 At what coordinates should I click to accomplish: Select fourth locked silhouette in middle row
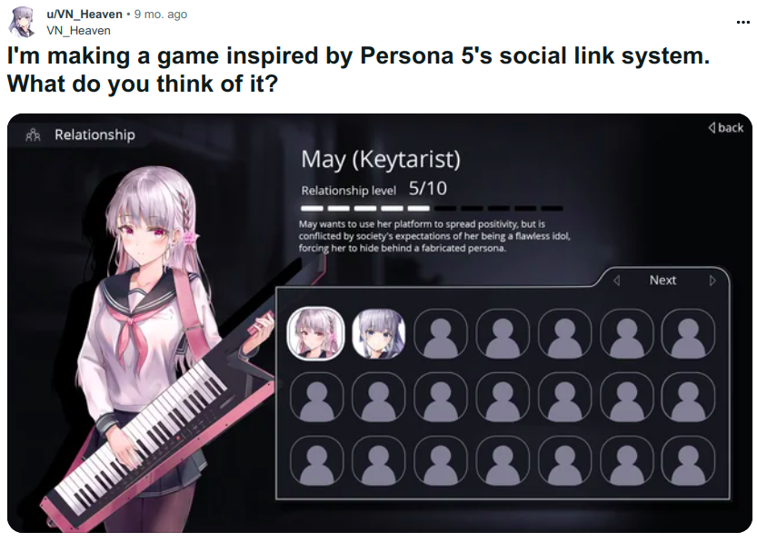503,397
